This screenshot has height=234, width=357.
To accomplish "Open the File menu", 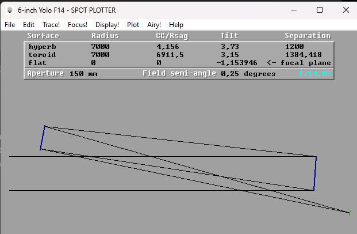I will [x=10, y=25].
